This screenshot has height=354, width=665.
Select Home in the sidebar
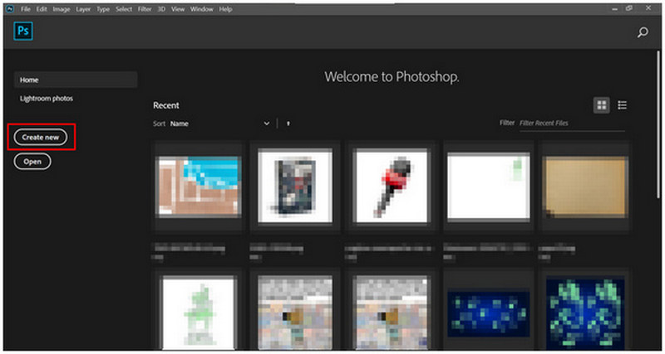click(x=76, y=80)
